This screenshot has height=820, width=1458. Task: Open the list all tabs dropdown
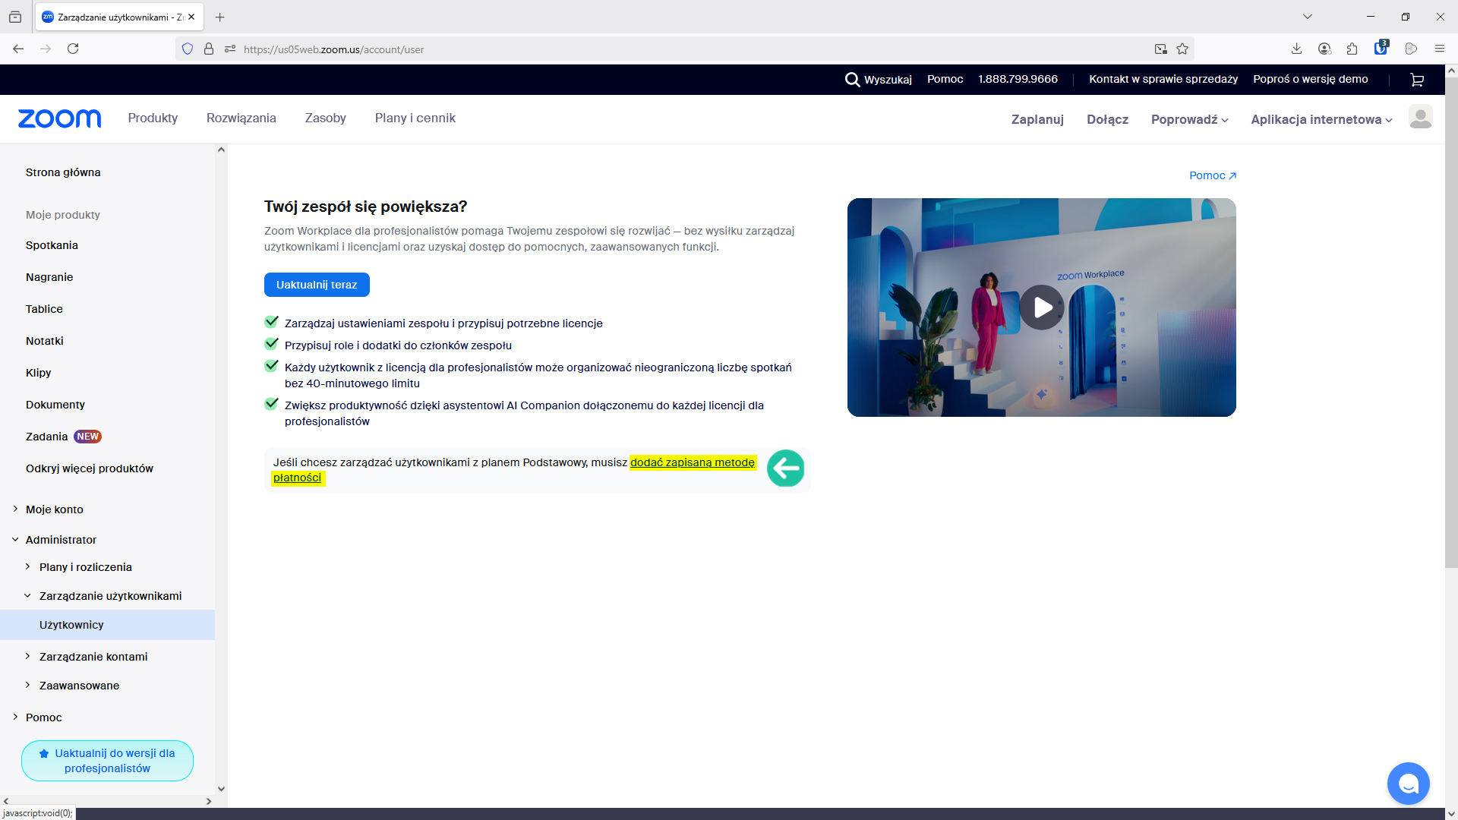(1308, 17)
